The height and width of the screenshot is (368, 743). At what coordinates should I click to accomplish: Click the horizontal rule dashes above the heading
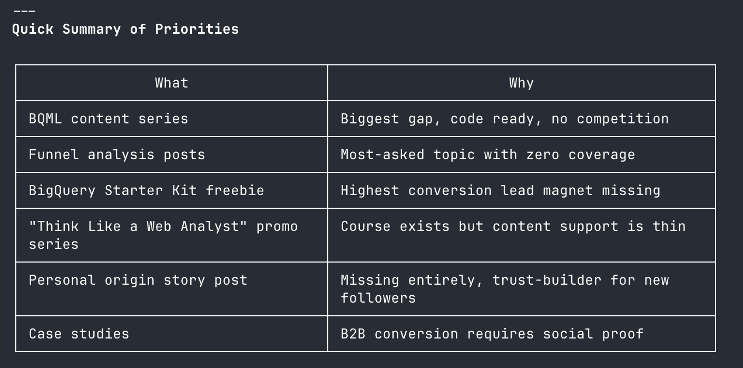[24, 11]
